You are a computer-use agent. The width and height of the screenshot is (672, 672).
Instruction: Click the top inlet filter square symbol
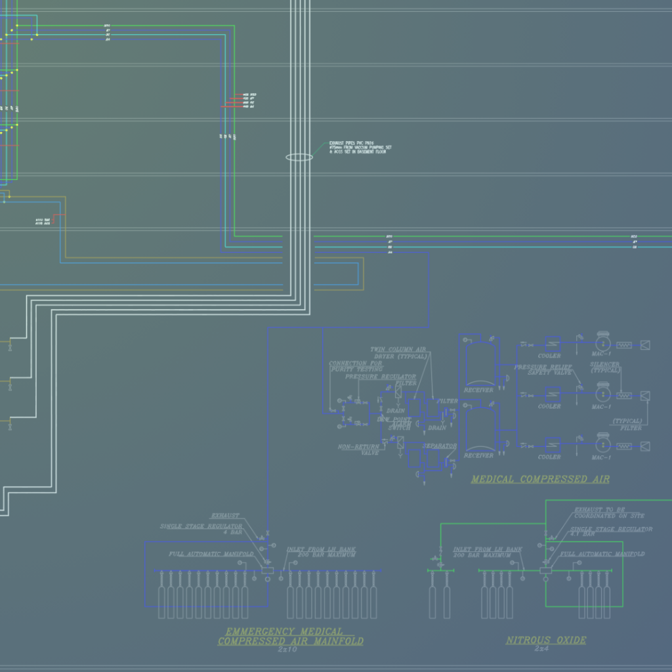click(646, 345)
